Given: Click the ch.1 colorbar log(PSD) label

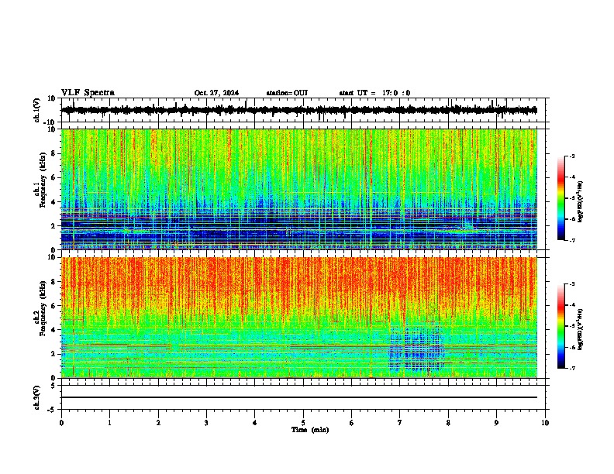Looking at the screenshot, I should pyautogui.click(x=581, y=201).
